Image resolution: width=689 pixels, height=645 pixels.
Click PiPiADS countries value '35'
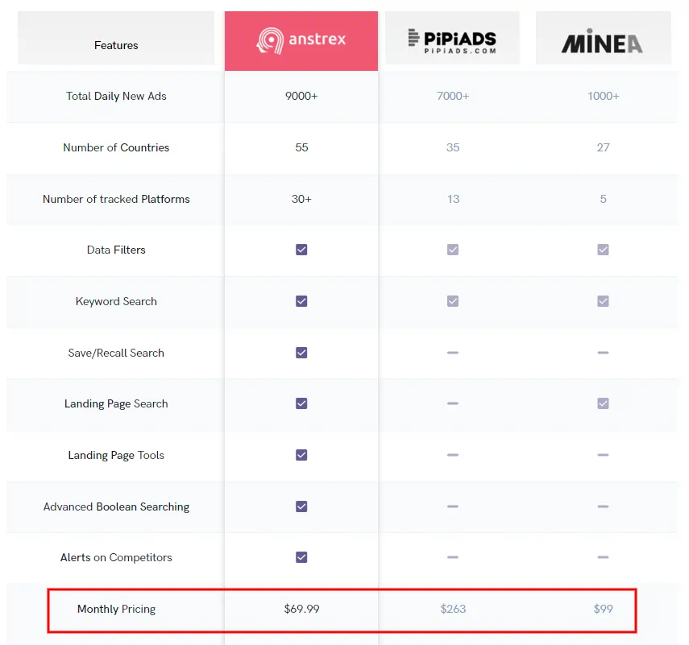(x=453, y=147)
